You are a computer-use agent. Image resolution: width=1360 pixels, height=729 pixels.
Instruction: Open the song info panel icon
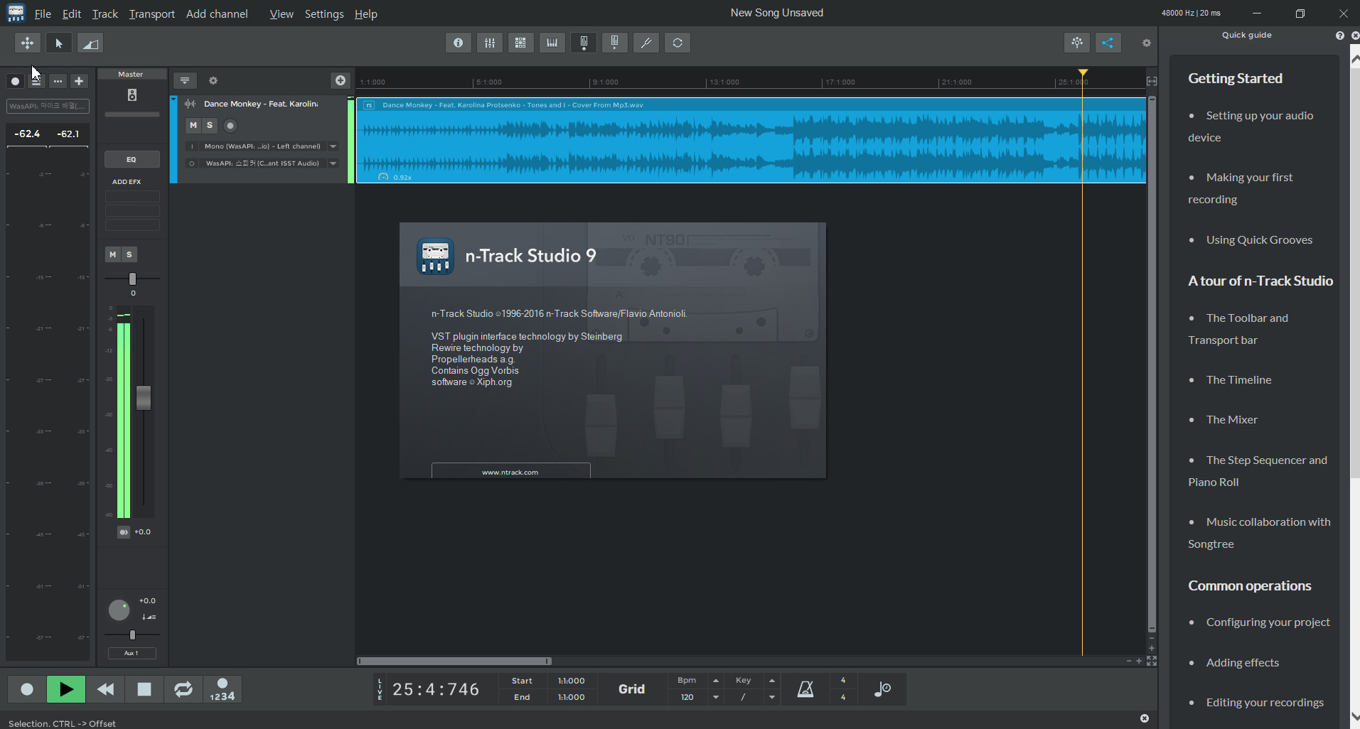(x=459, y=43)
